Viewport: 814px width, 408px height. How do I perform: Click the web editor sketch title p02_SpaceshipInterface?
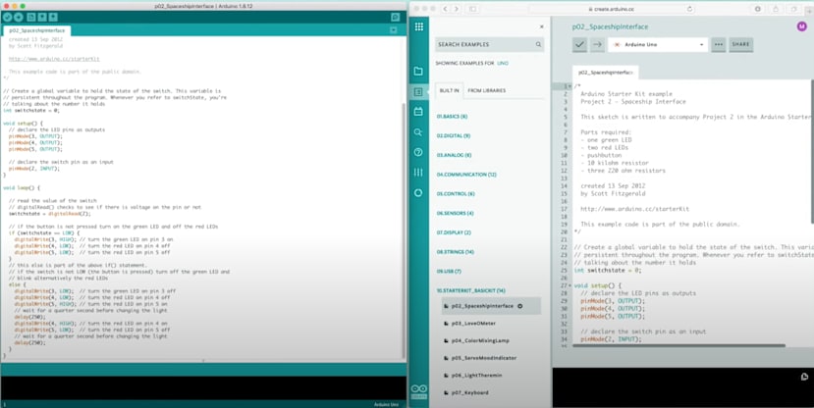[x=610, y=26]
